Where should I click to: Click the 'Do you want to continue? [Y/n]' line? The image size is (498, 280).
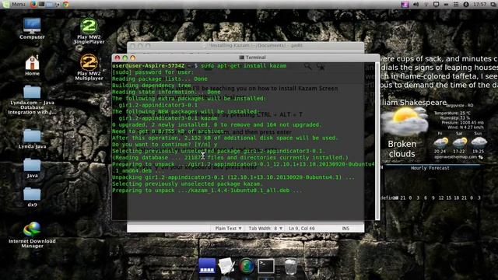click(164, 145)
